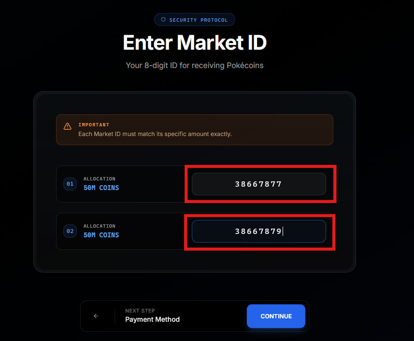Viewport: 414px width, 341px height.
Task: Go back using the left arrow icon
Action: tap(96, 316)
